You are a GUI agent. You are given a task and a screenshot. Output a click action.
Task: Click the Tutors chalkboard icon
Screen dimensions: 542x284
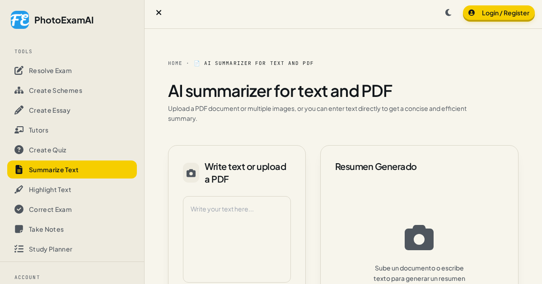(x=19, y=130)
